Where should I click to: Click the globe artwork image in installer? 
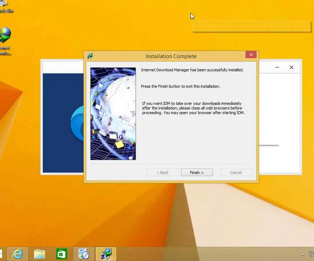click(113, 114)
